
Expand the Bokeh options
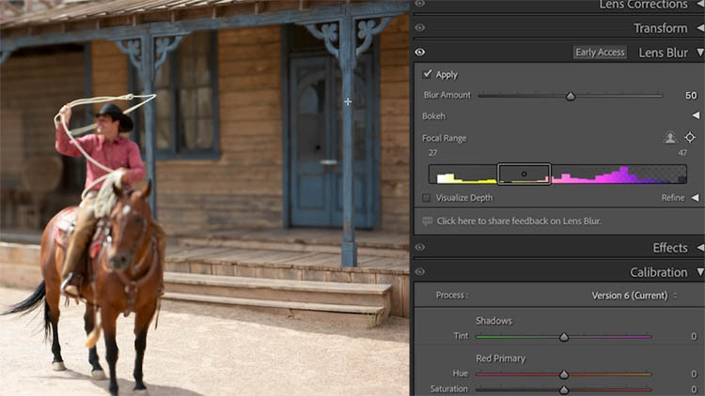696,115
